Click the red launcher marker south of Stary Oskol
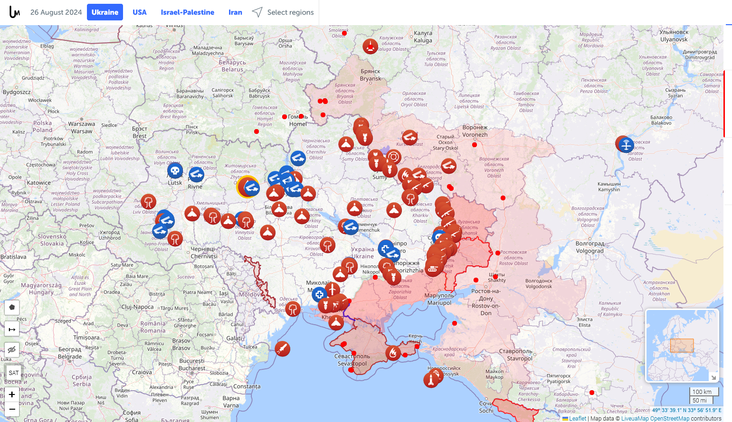 point(448,166)
